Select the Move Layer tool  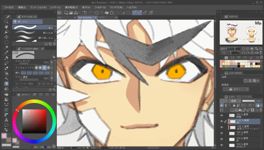[6, 37]
